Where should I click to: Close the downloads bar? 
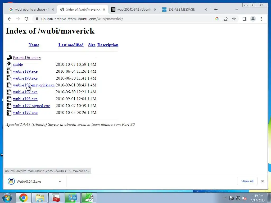[263, 181]
